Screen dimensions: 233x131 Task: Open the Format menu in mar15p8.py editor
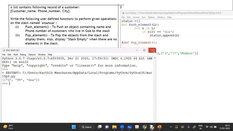(136, 17)
